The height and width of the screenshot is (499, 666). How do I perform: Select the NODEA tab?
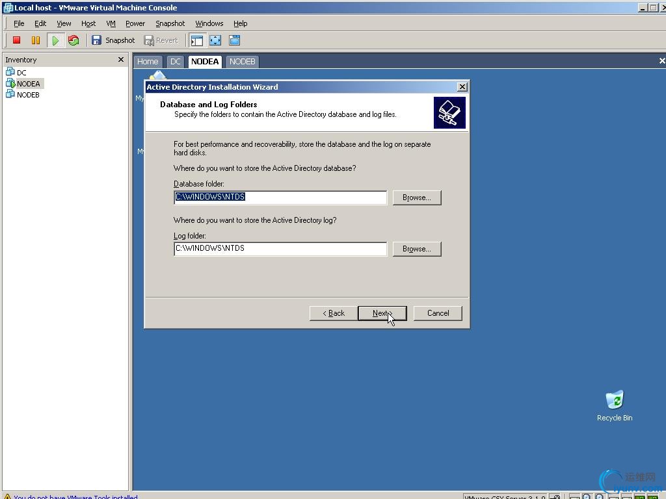pos(205,62)
